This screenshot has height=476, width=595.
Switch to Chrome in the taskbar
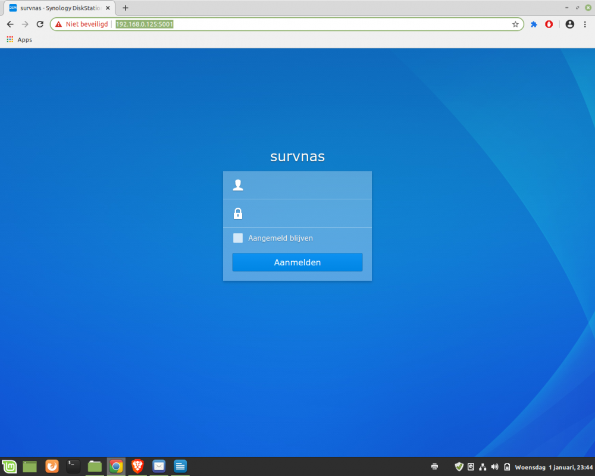[x=116, y=466]
